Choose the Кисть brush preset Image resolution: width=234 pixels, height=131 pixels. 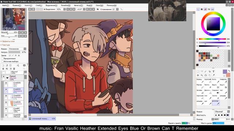216,80
